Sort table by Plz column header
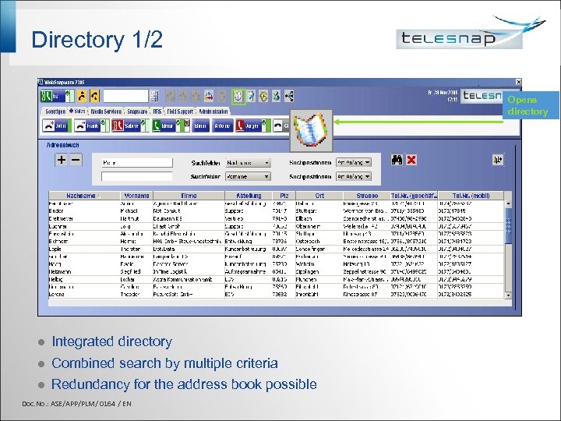 pyautogui.click(x=284, y=196)
